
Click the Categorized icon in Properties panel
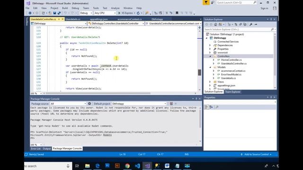tap(206, 107)
